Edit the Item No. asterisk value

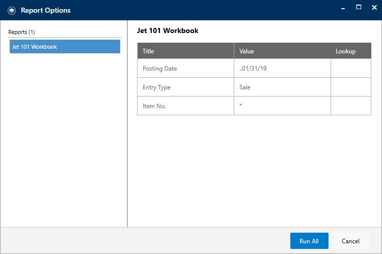(282, 106)
